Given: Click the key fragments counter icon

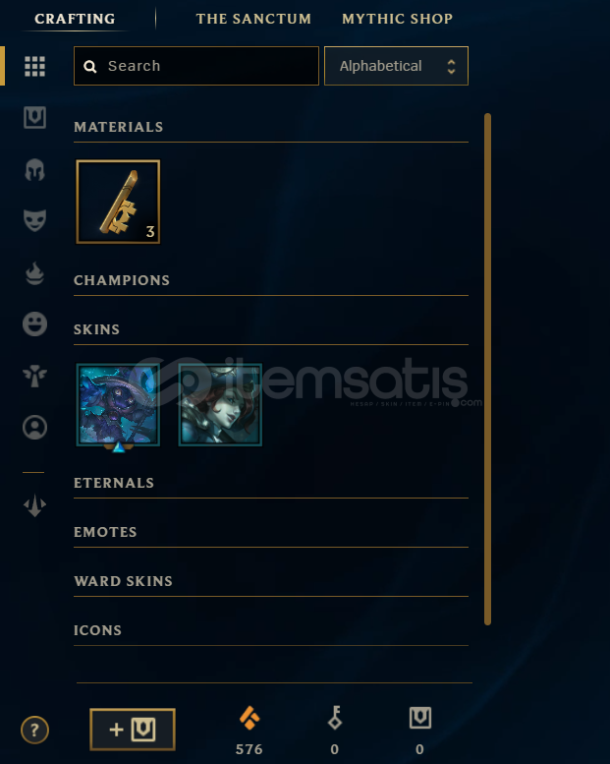Looking at the screenshot, I should [335, 718].
